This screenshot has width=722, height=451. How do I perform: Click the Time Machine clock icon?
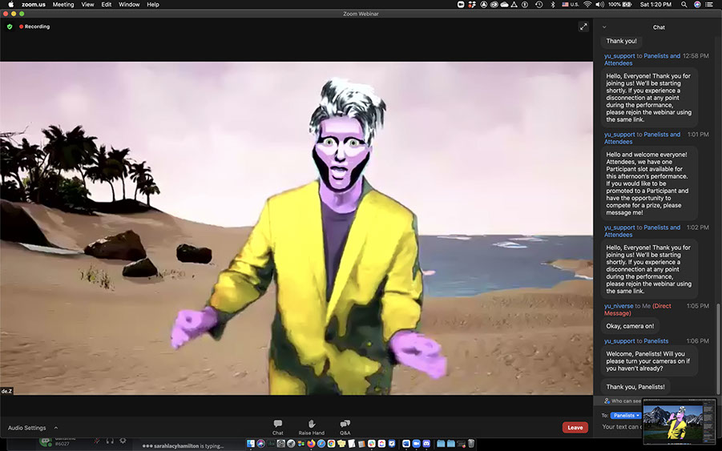pyautogui.click(x=538, y=5)
